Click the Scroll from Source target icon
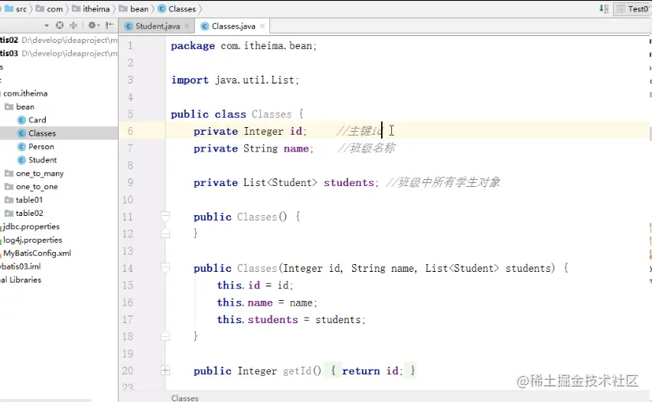 (x=60, y=26)
